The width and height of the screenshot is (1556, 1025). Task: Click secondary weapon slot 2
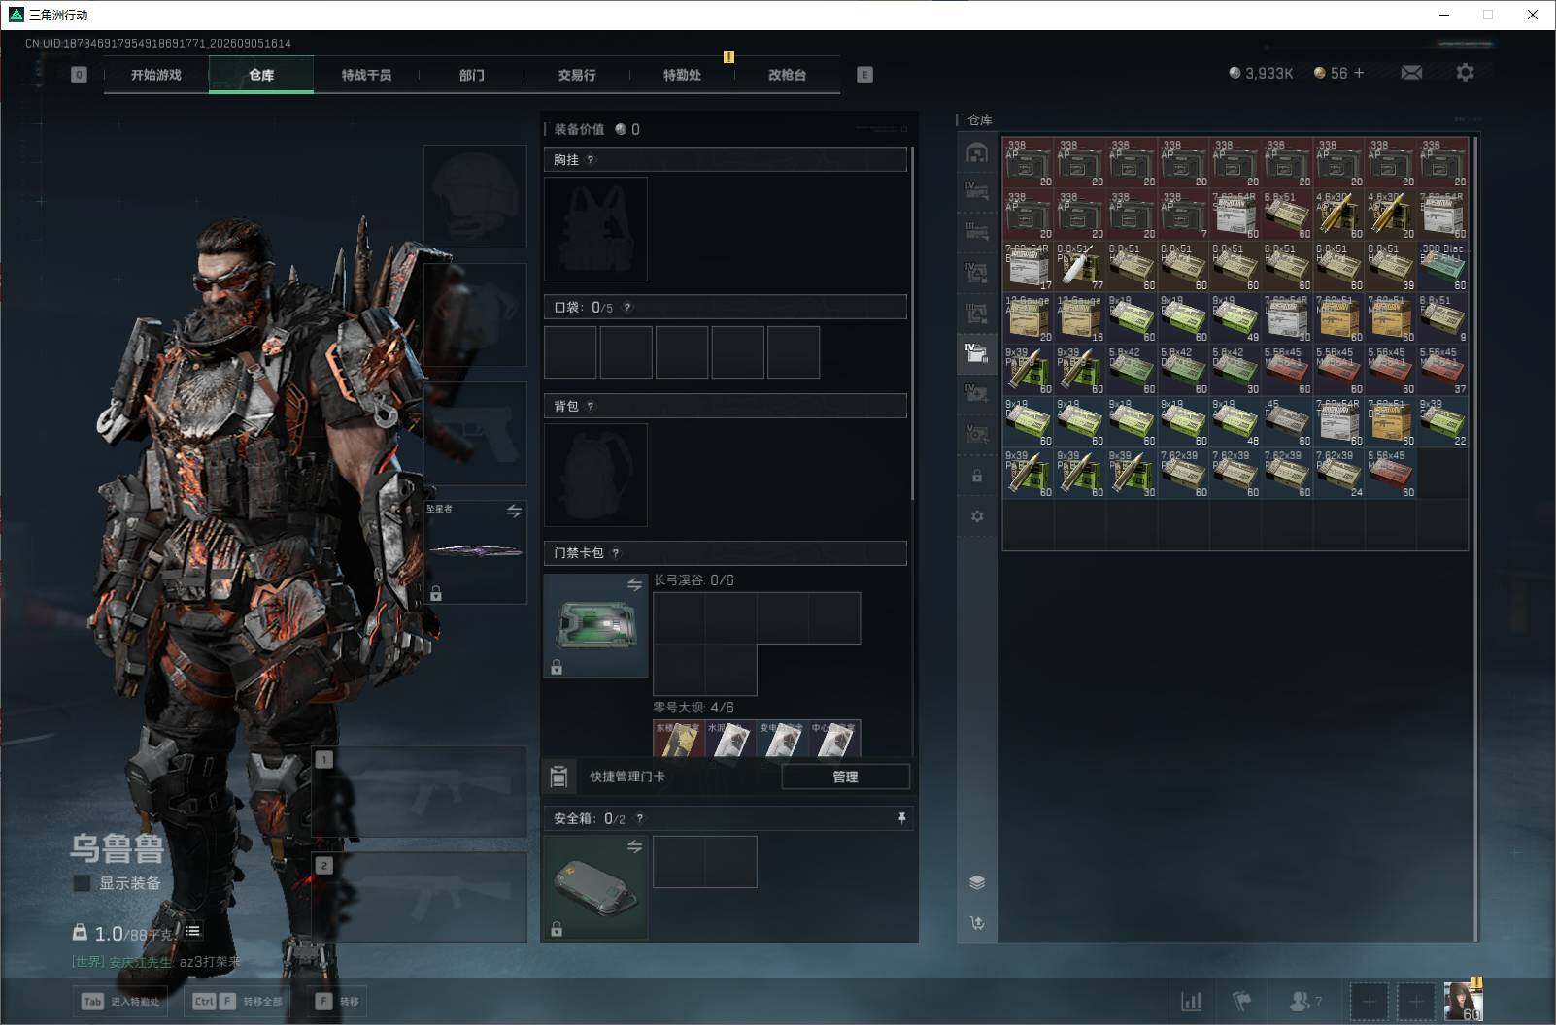coord(420,898)
